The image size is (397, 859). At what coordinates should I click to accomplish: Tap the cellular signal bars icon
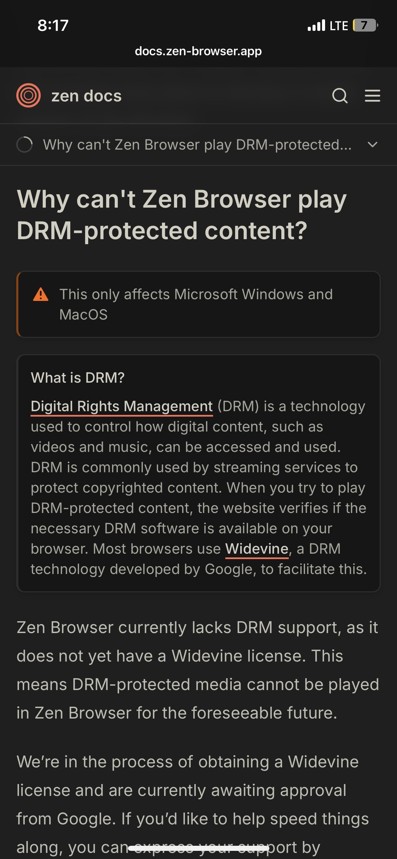click(x=316, y=25)
